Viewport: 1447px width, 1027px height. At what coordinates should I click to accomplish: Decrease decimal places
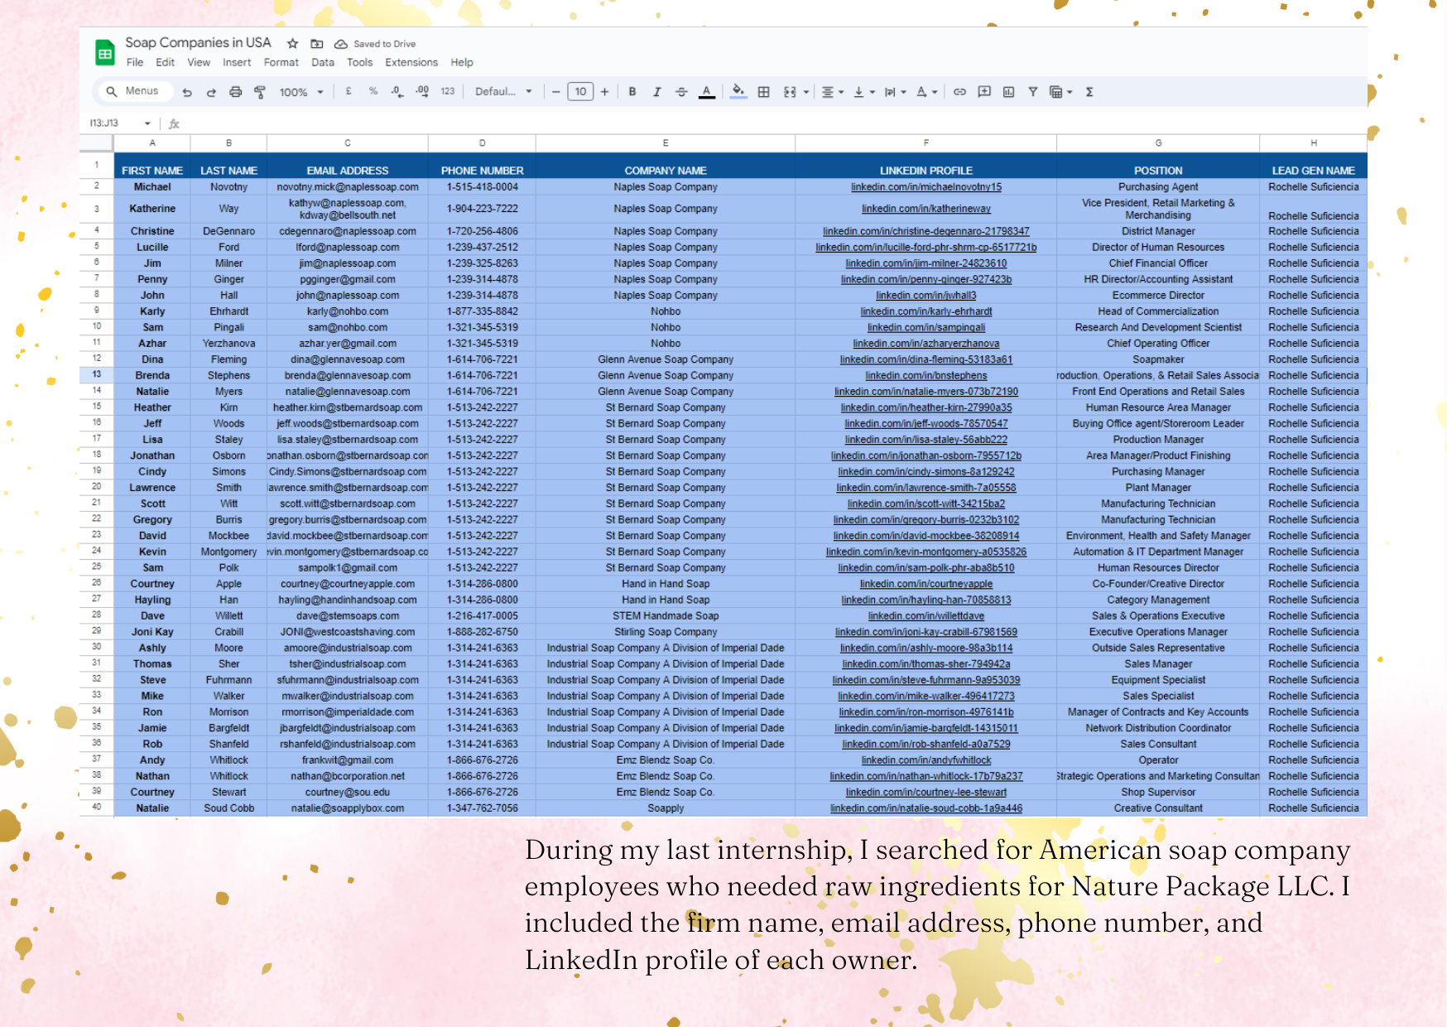pyautogui.click(x=397, y=91)
